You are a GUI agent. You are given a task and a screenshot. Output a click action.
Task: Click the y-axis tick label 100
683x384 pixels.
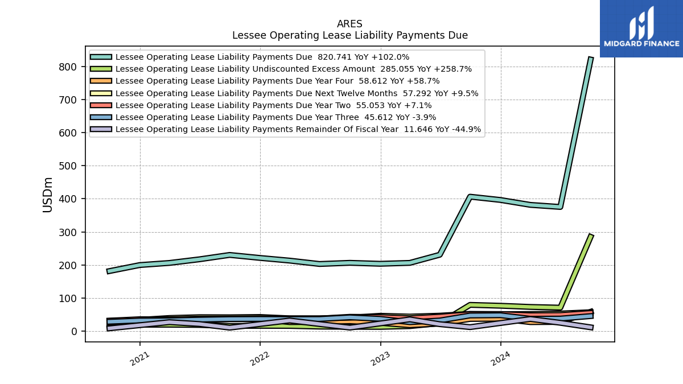pyautogui.click(x=69, y=298)
